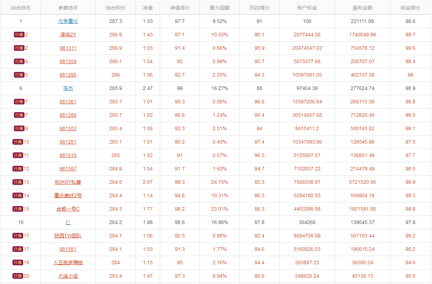Click the 账户权益 column header
The width and height of the screenshot is (432, 284).
(307, 8)
